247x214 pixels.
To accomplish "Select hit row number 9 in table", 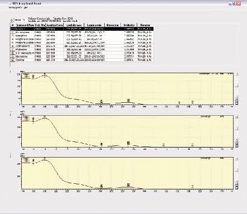I will pyautogui.click(x=82, y=56).
